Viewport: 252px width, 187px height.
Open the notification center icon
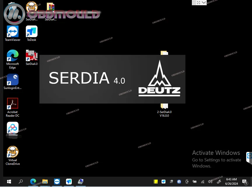point(245,182)
